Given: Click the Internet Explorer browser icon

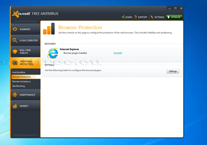Looking at the screenshot, I should (x=53, y=53).
